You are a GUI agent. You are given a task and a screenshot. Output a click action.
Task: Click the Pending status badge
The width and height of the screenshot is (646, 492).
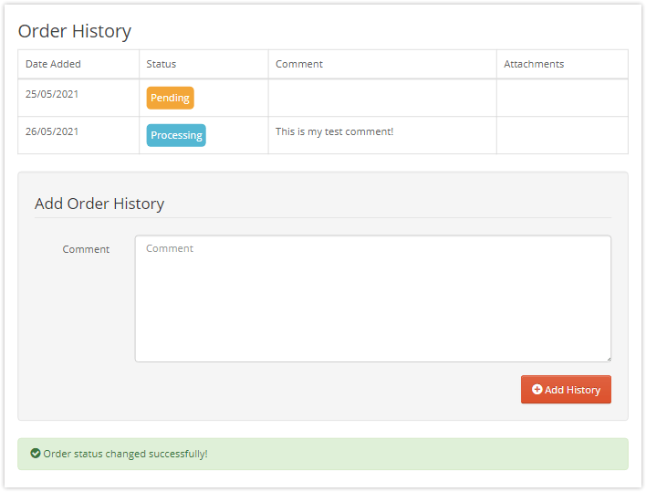[x=170, y=98]
